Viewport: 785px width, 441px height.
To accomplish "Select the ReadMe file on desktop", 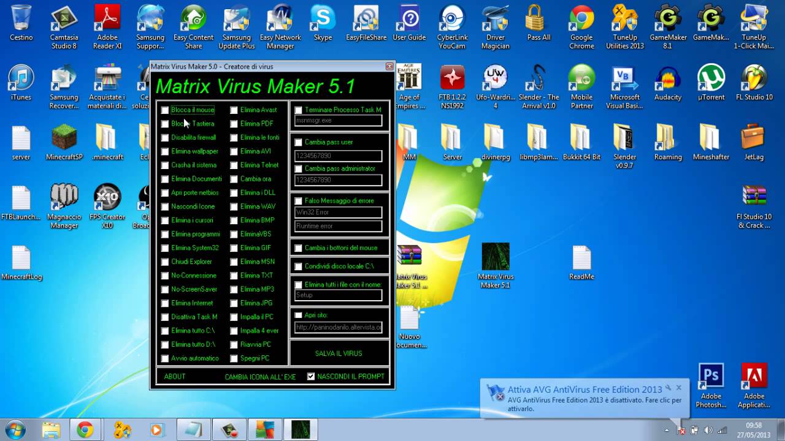I will click(581, 262).
